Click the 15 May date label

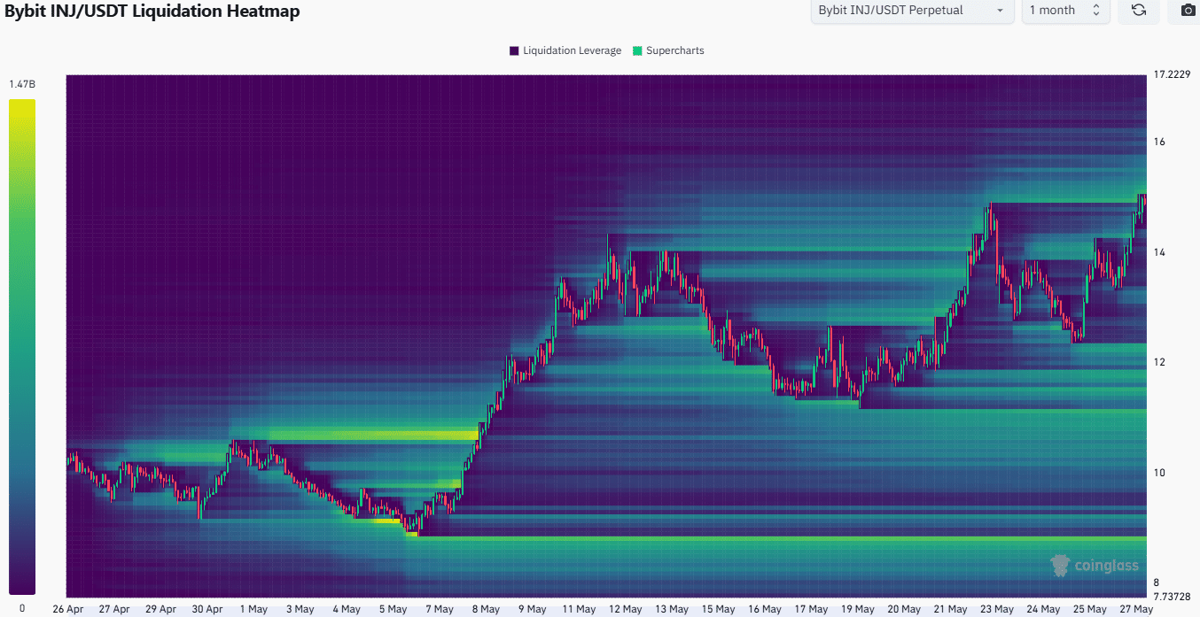click(x=718, y=609)
